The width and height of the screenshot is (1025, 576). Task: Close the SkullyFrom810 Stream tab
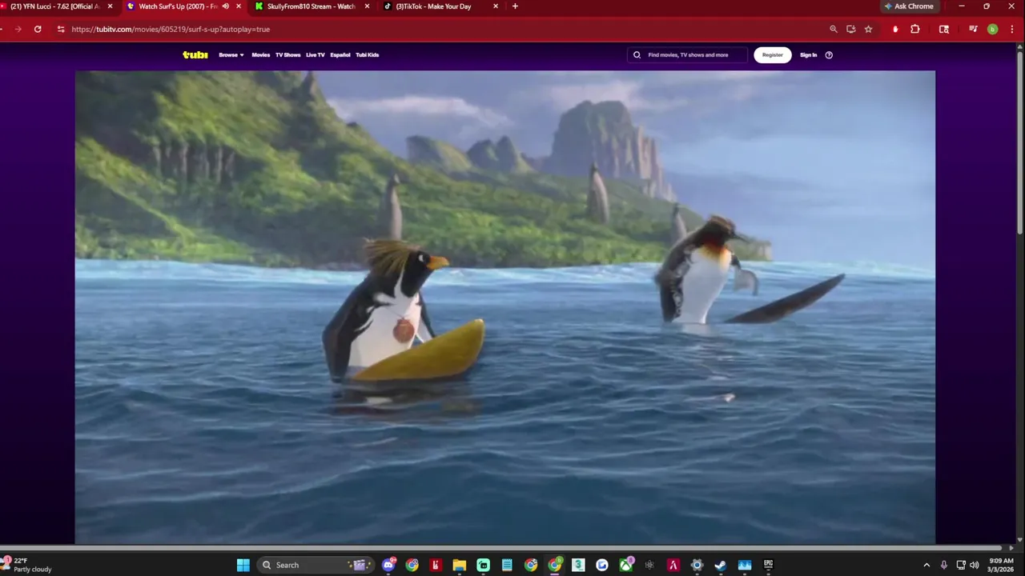coord(368,6)
